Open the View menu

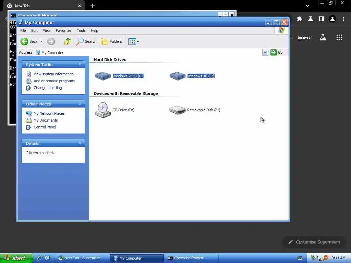(x=47, y=30)
